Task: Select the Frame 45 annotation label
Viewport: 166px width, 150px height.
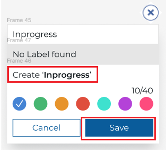Action: tap(19, 20)
